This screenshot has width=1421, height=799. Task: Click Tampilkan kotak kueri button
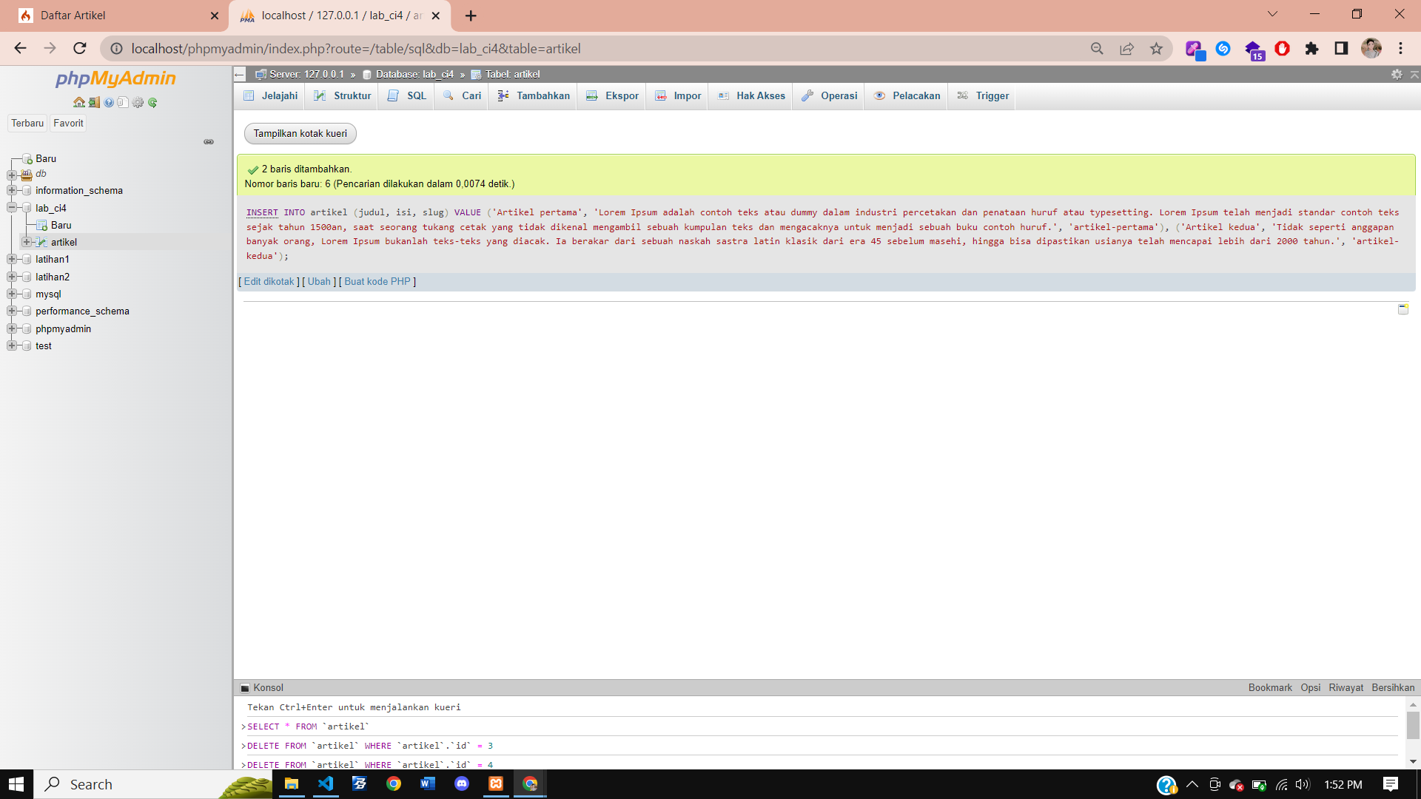[300, 134]
